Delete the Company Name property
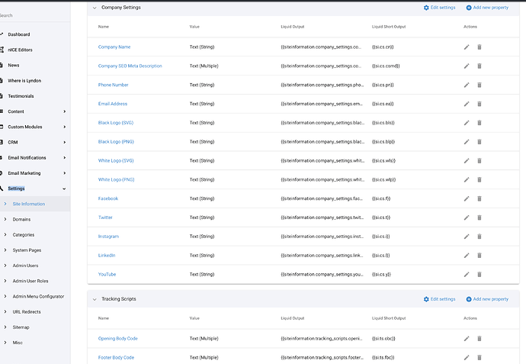The width and height of the screenshot is (526, 364). [479, 47]
